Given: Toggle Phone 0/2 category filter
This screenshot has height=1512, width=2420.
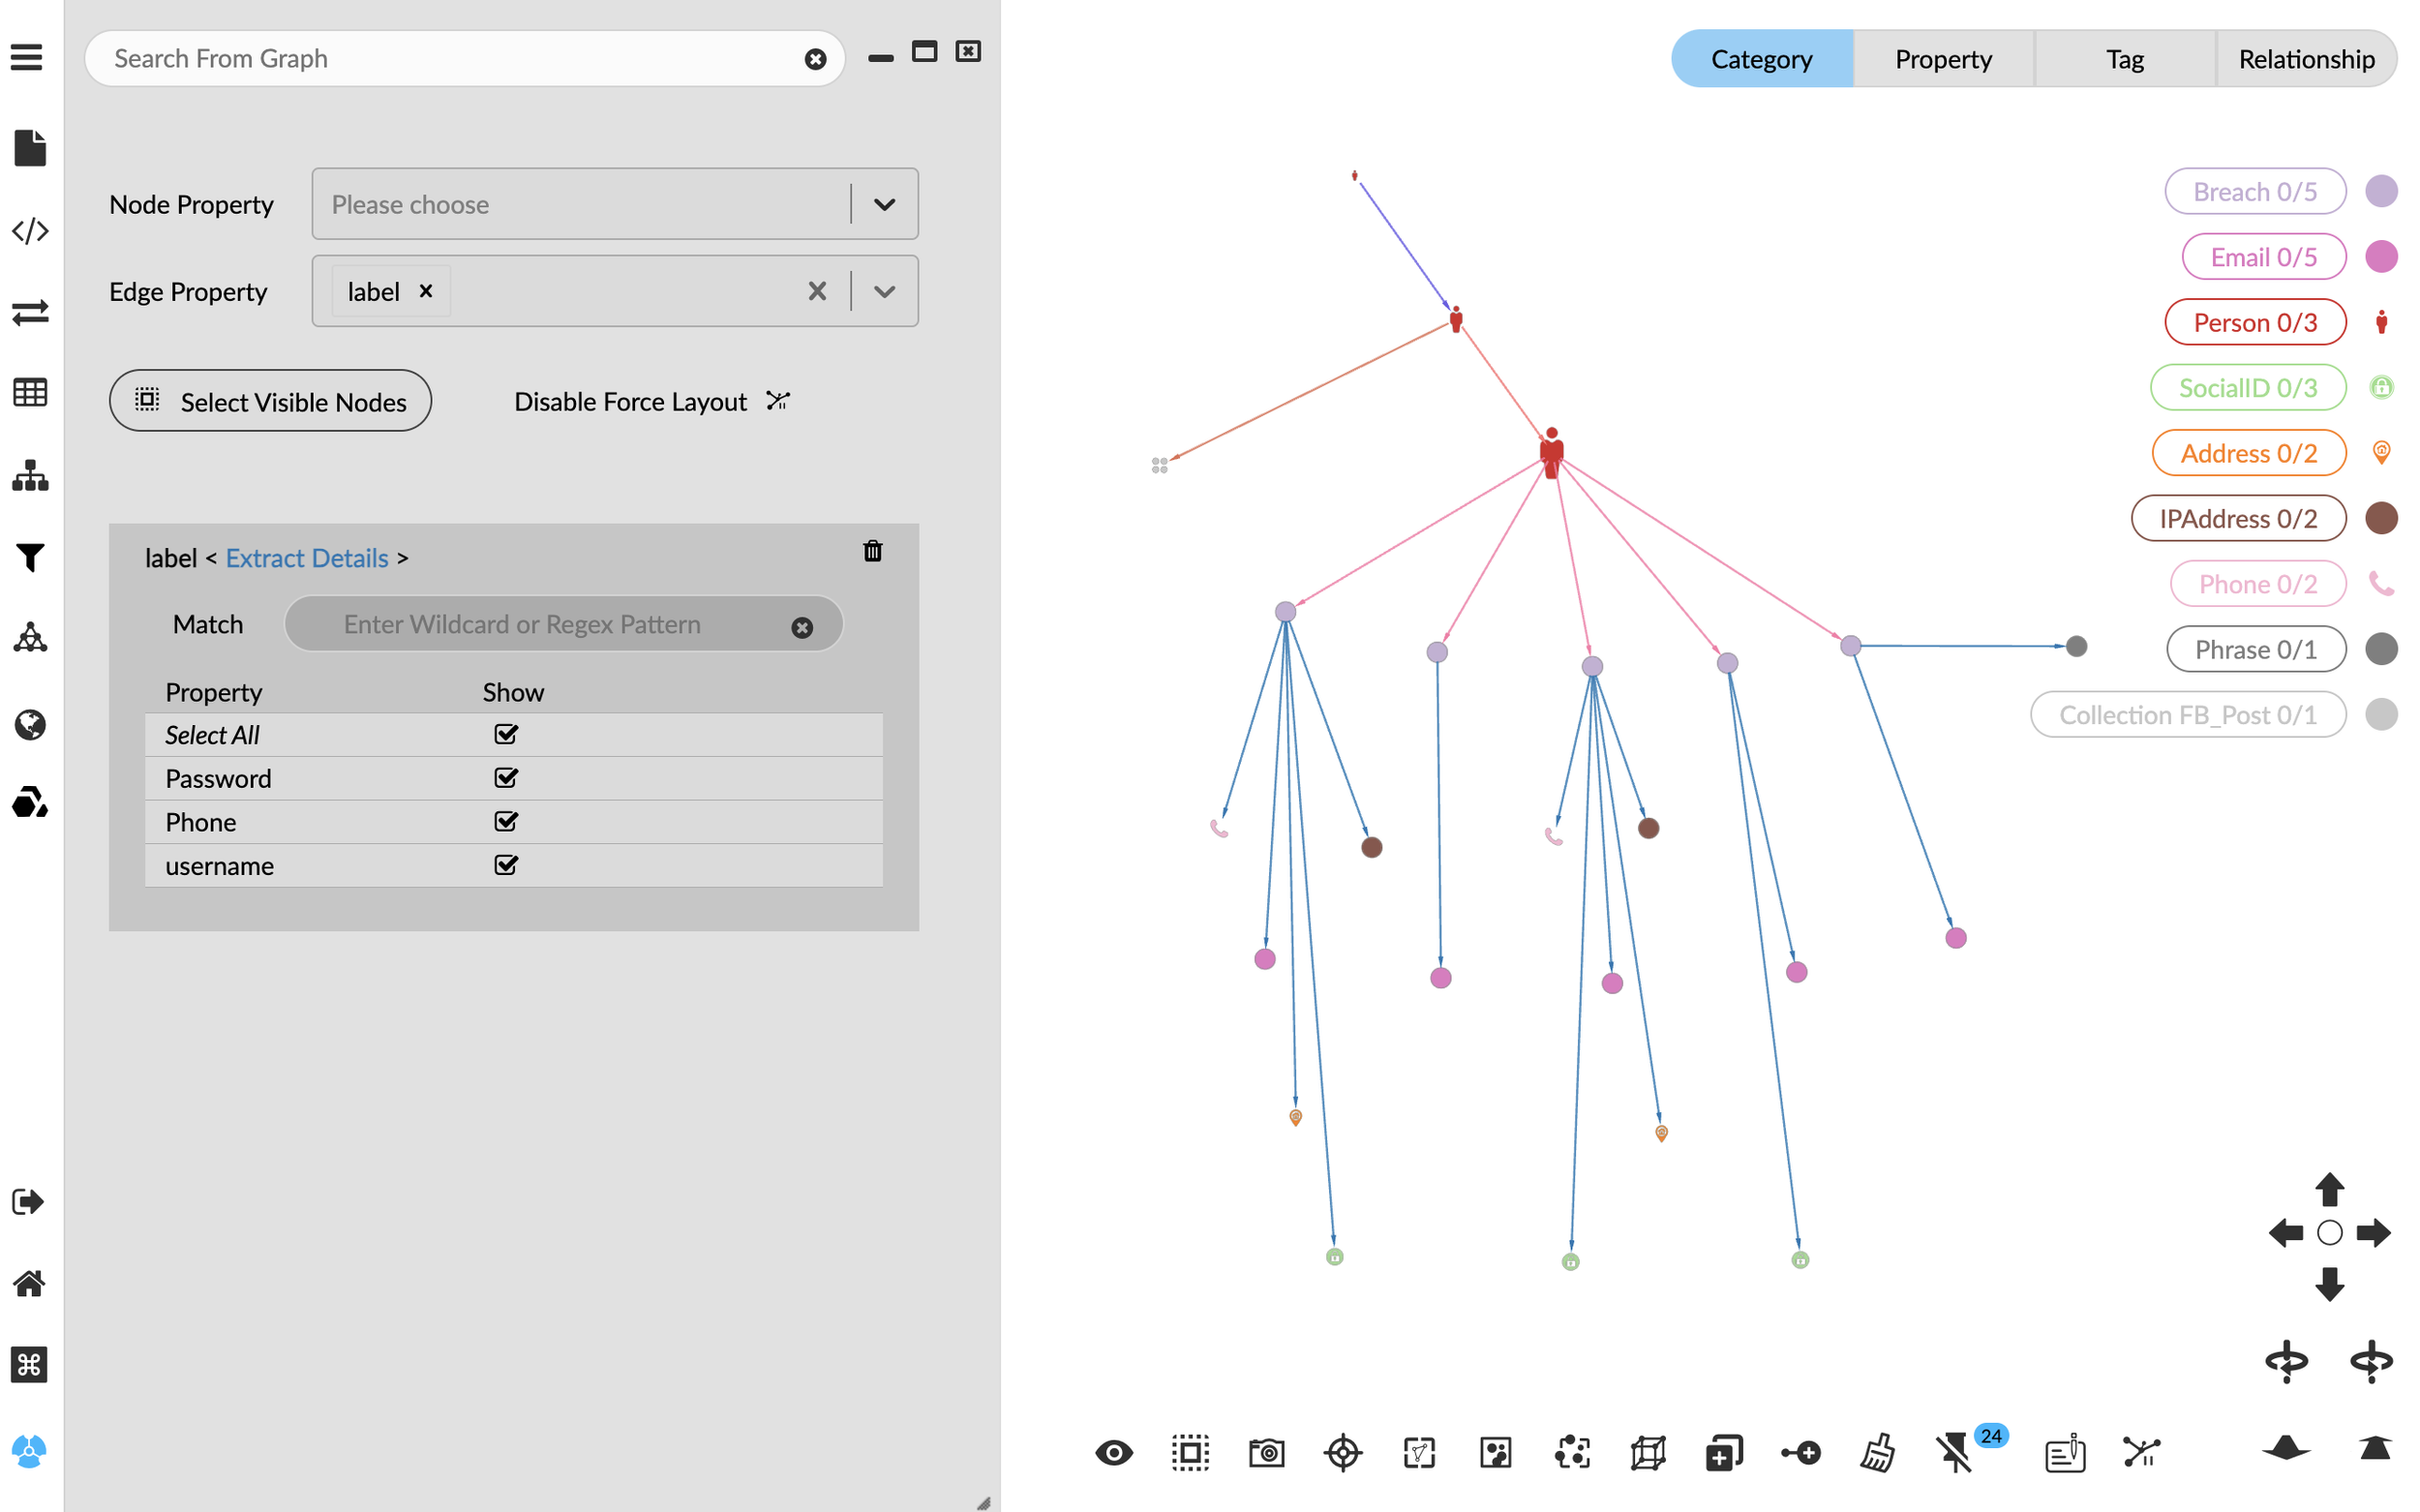Looking at the screenshot, I should point(2258,584).
